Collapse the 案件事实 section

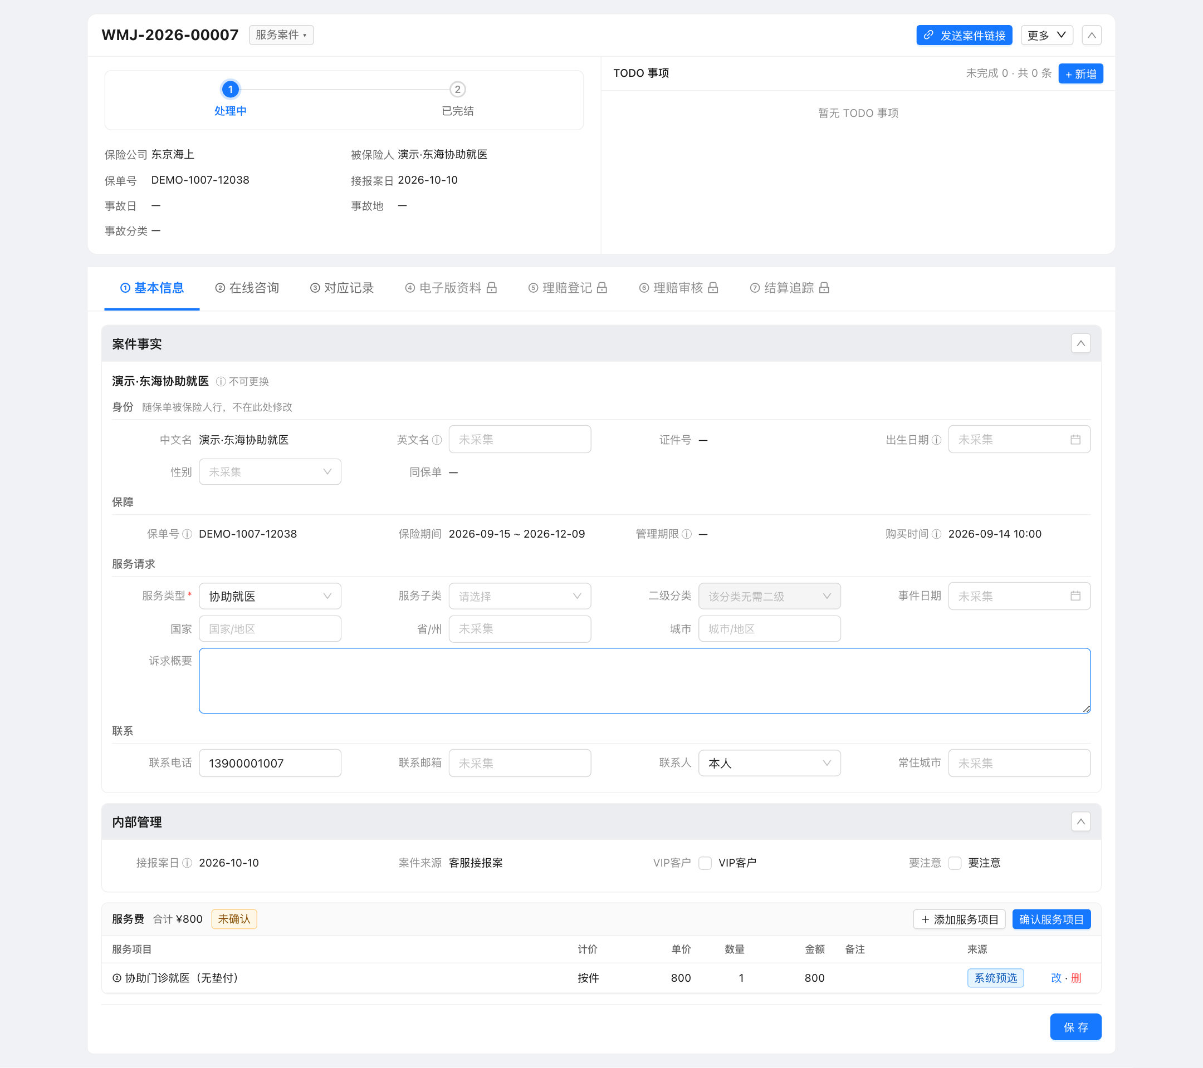point(1080,343)
